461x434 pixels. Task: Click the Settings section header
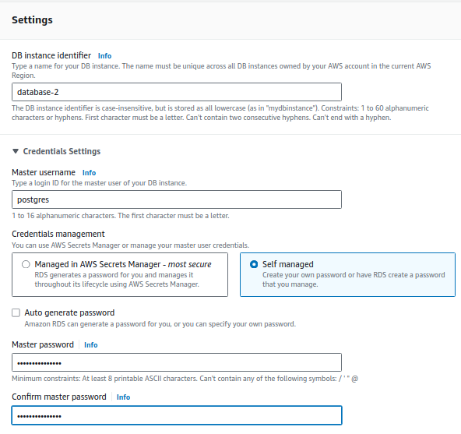(32, 19)
